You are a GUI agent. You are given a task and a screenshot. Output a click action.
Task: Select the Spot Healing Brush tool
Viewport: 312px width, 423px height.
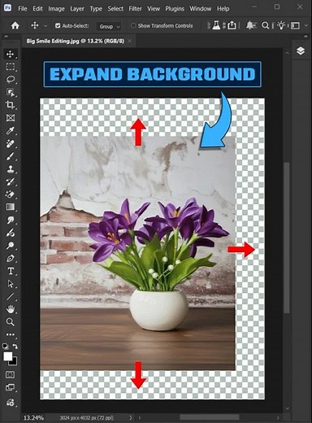[x=10, y=143]
